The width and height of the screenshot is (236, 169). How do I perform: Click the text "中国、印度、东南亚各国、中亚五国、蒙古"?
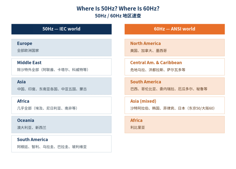pyautogui.click(x=52, y=89)
